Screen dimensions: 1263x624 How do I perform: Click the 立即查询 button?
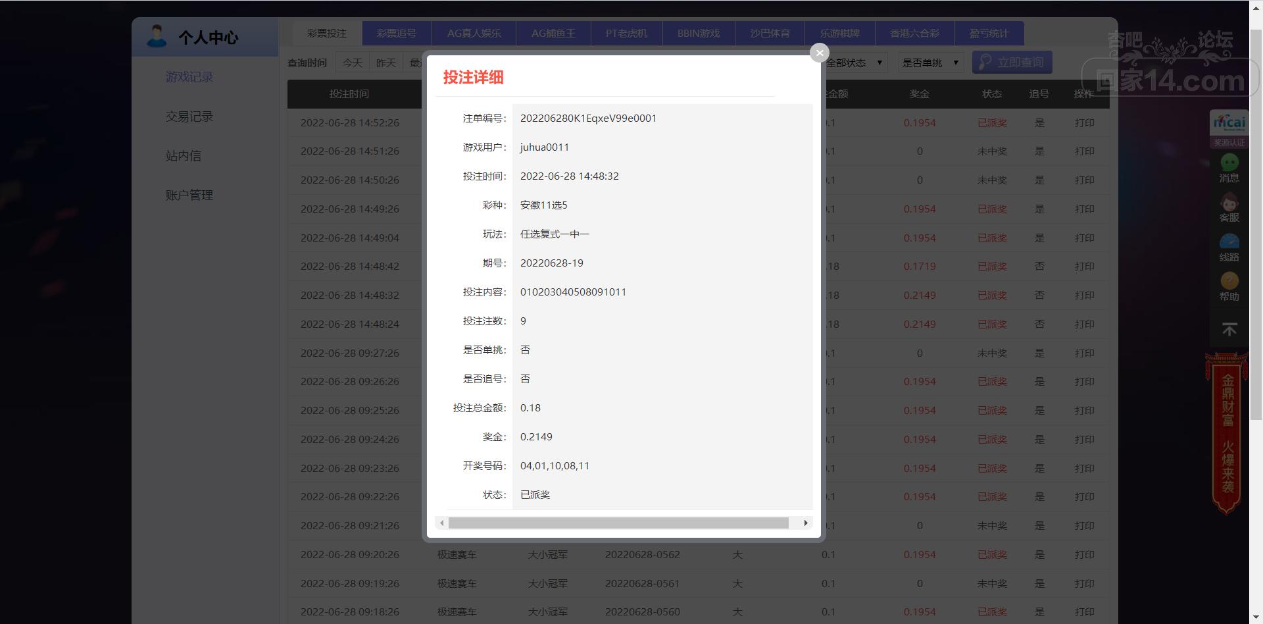1012,63
